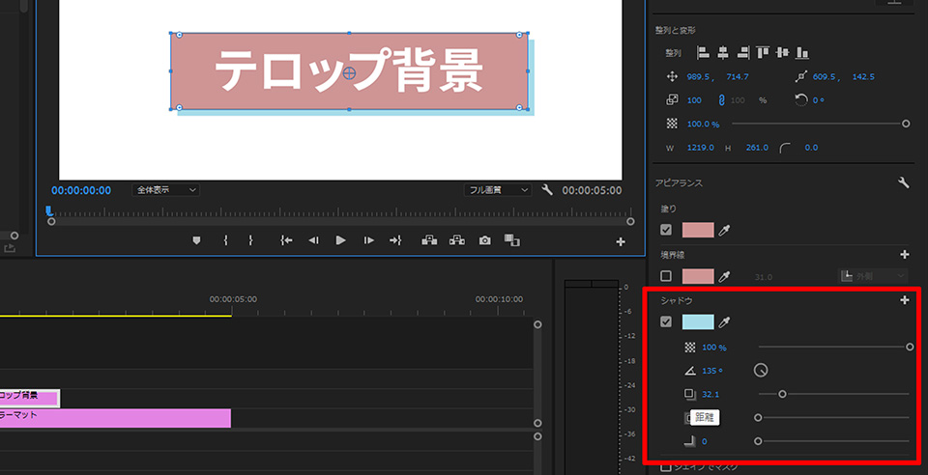Toggle the scale link chain icon
Viewport: 928px width, 475px height.
coord(721,100)
